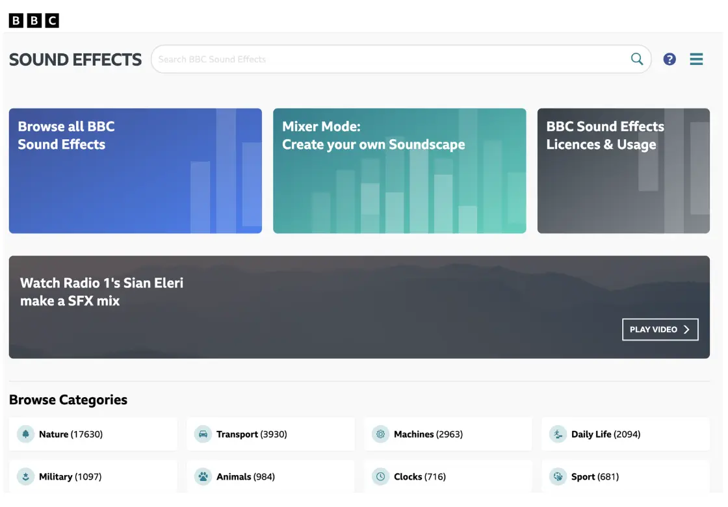Click the Daily Life walking icon
This screenshot has height=507, width=728.
click(558, 434)
